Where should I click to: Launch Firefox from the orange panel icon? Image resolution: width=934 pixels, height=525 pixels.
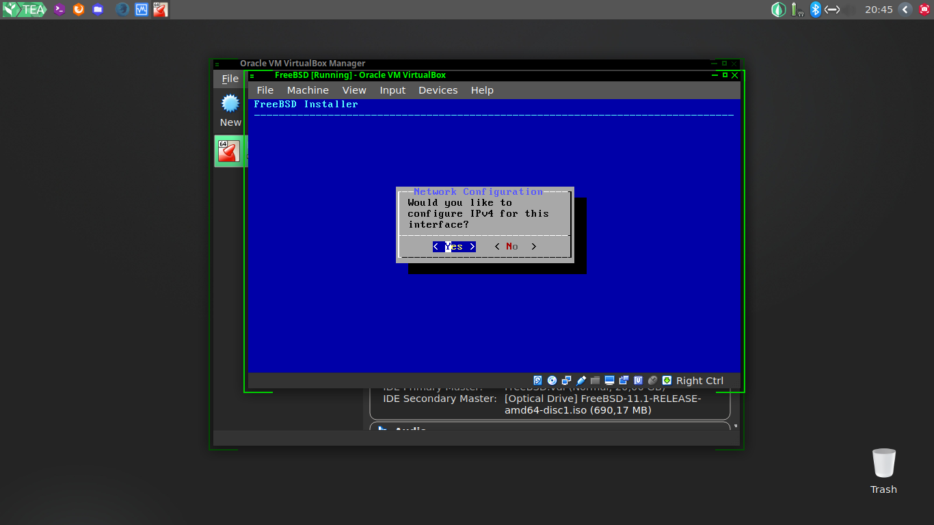pos(79,10)
